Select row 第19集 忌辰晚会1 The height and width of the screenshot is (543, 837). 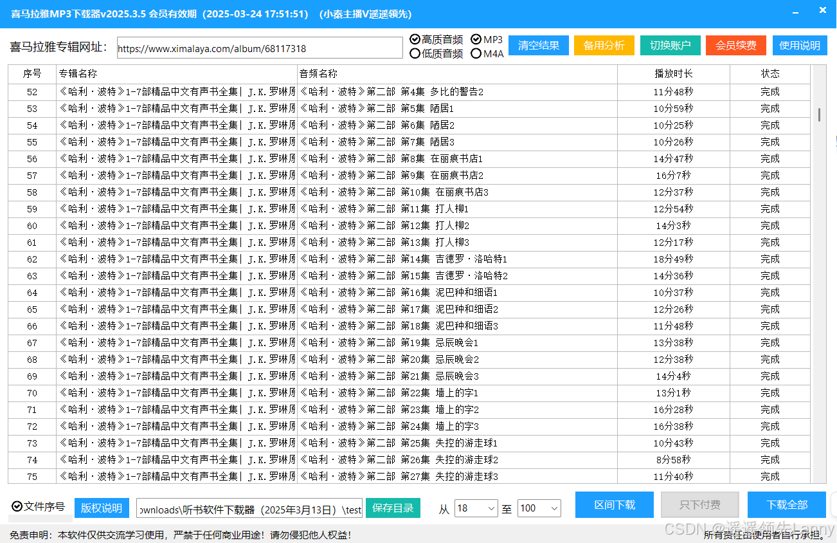(410, 343)
